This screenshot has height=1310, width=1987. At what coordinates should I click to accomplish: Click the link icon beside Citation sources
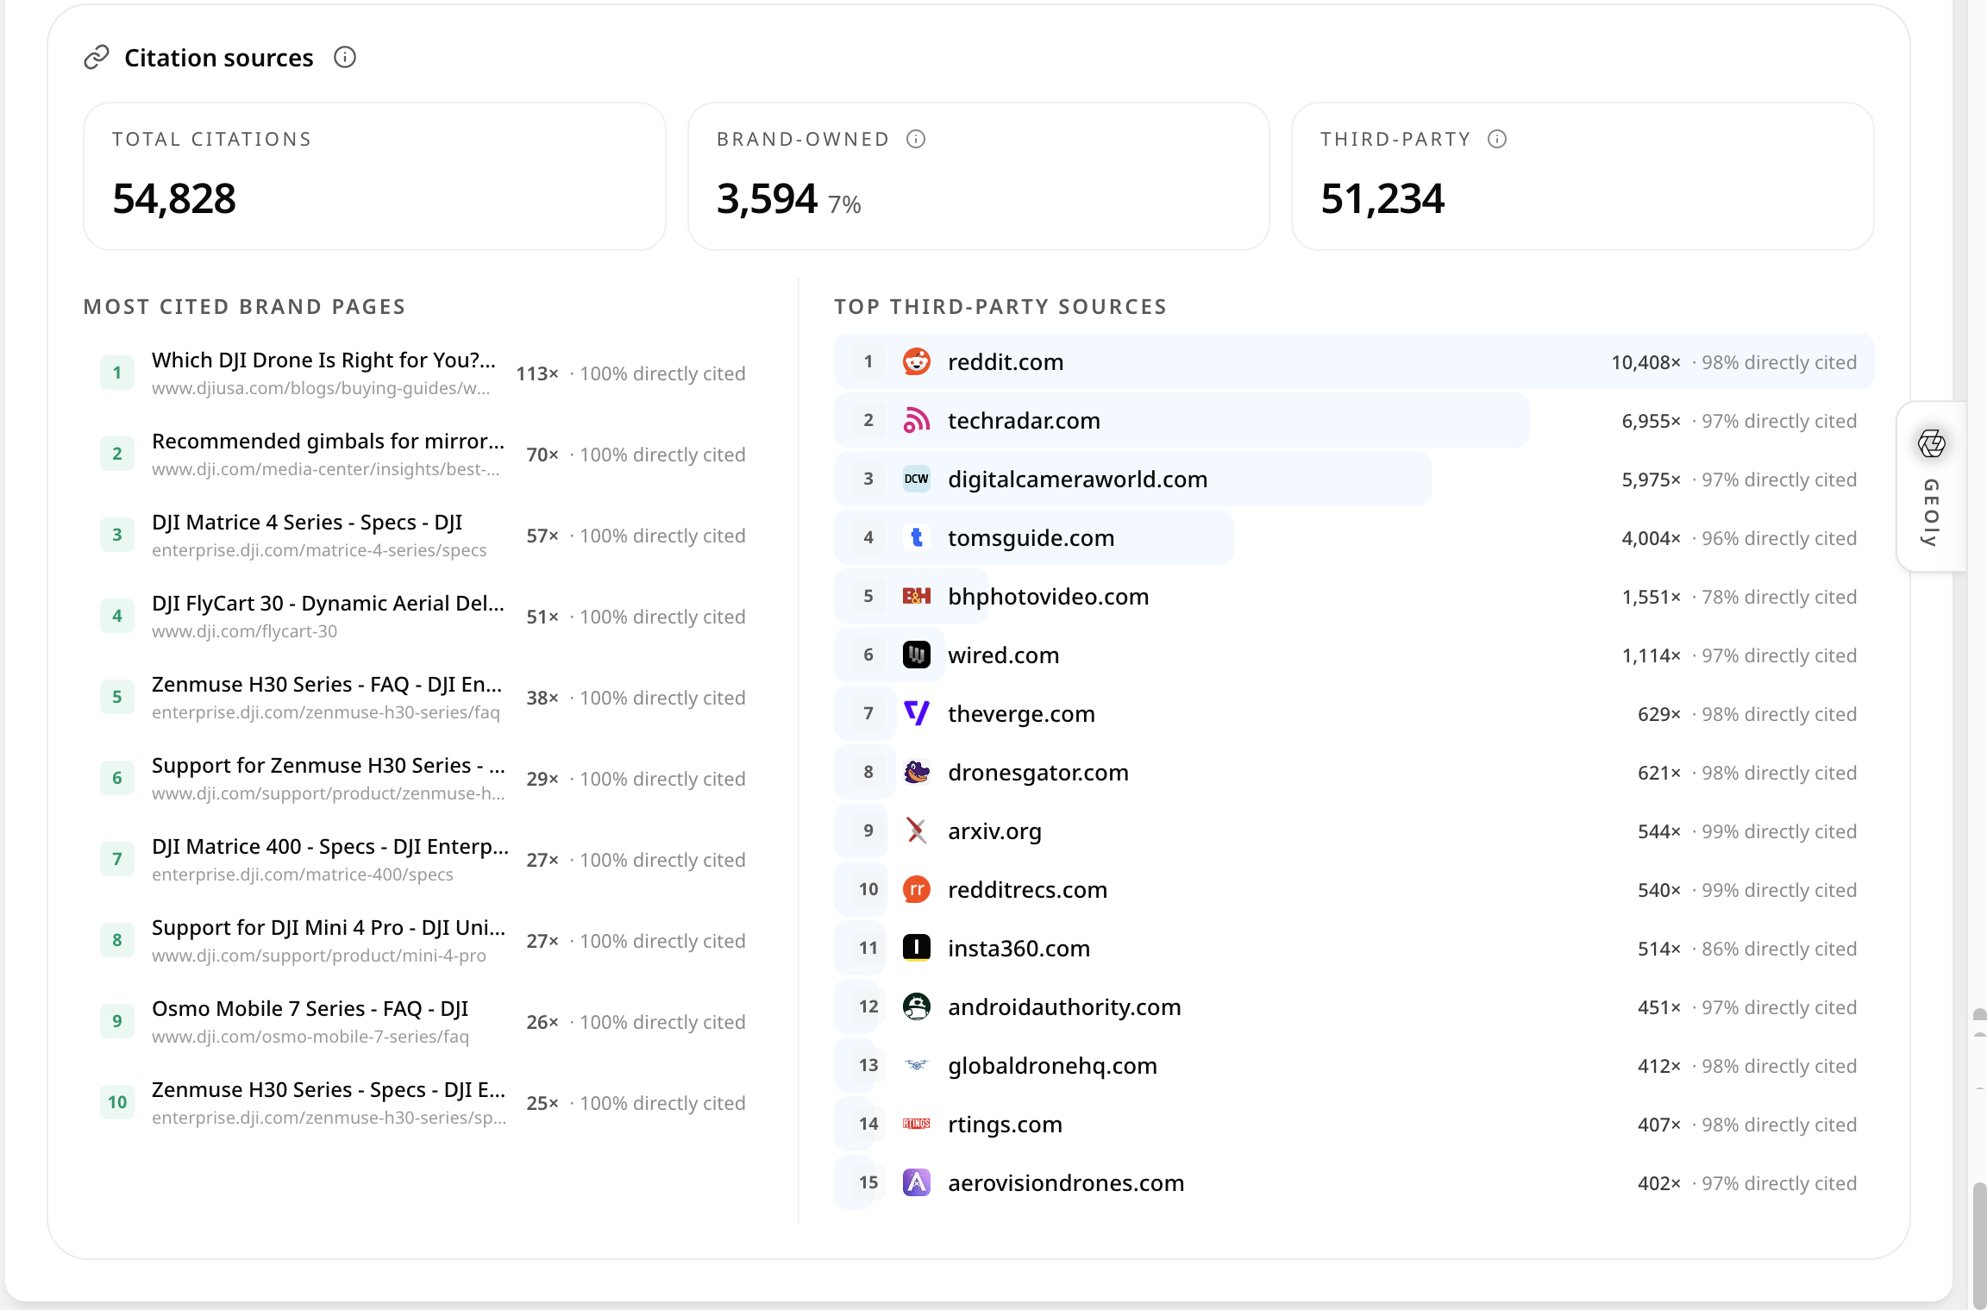click(97, 58)
